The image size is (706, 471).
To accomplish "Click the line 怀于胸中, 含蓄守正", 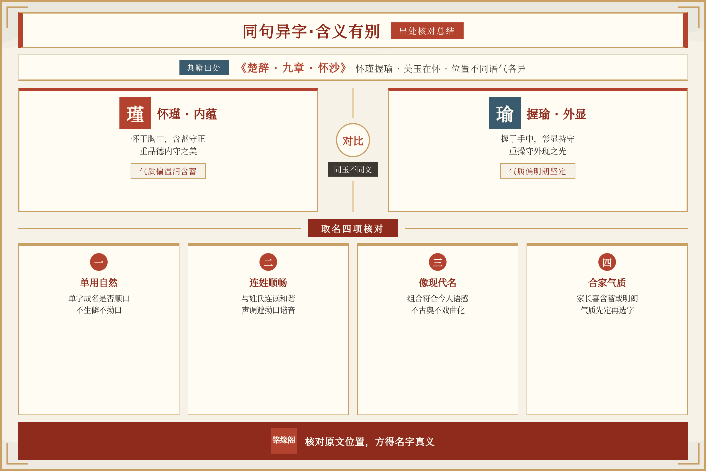I will pyautogui.click(x=168, y=139).
